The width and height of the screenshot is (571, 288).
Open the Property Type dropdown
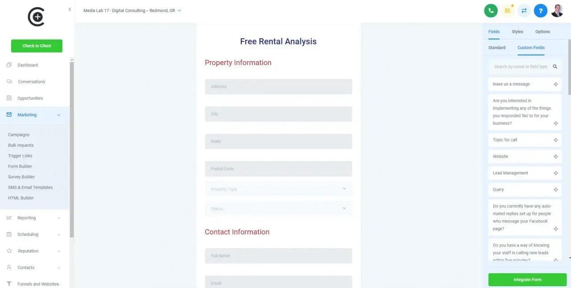[x=278, y=189]
